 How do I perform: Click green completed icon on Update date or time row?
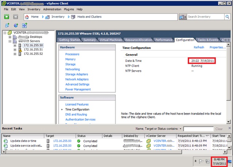[79, 141]
